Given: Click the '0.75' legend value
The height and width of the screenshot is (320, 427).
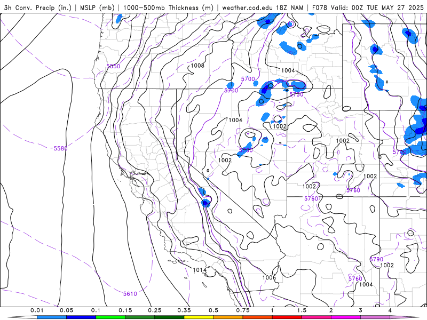Looking at the screenshot, I should 243,310.
